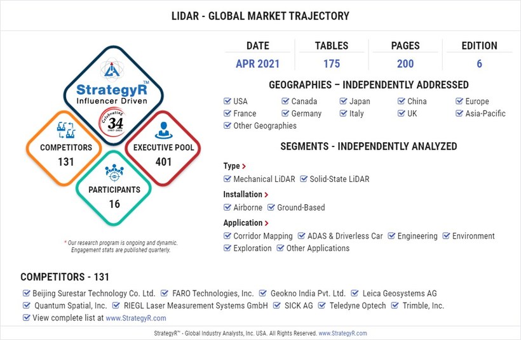Toggle RIEGL Laser Measurement Systems checkbox
Screen dimensions: 521x340
click(116, 306)
